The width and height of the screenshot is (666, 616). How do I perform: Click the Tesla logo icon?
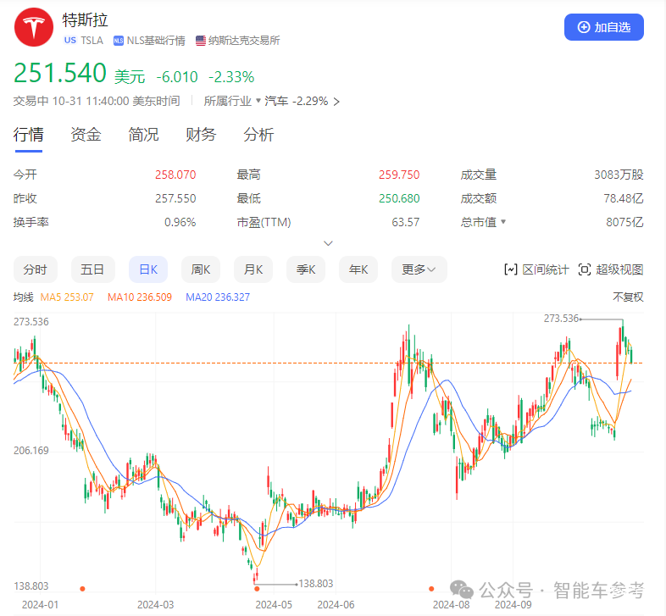(31, 29)
